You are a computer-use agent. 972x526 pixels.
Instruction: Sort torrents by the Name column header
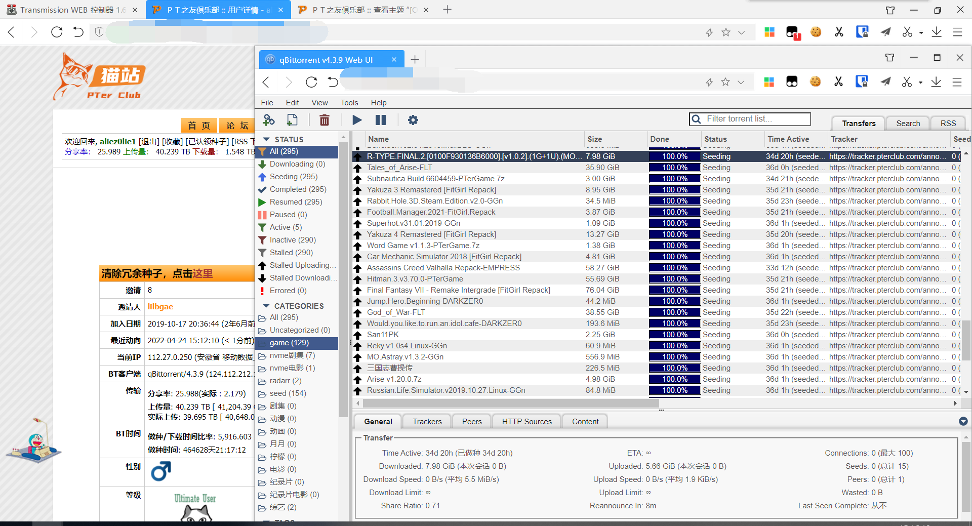474,139
